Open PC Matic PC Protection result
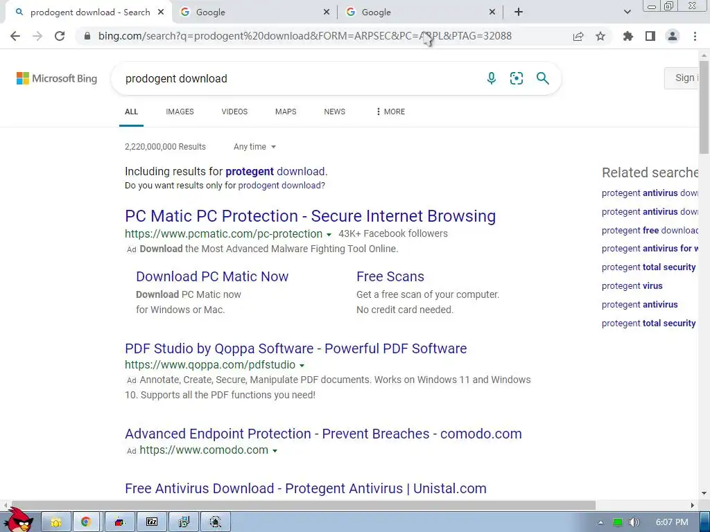Viewport: 710px width, 532px height. pos(310,216)
